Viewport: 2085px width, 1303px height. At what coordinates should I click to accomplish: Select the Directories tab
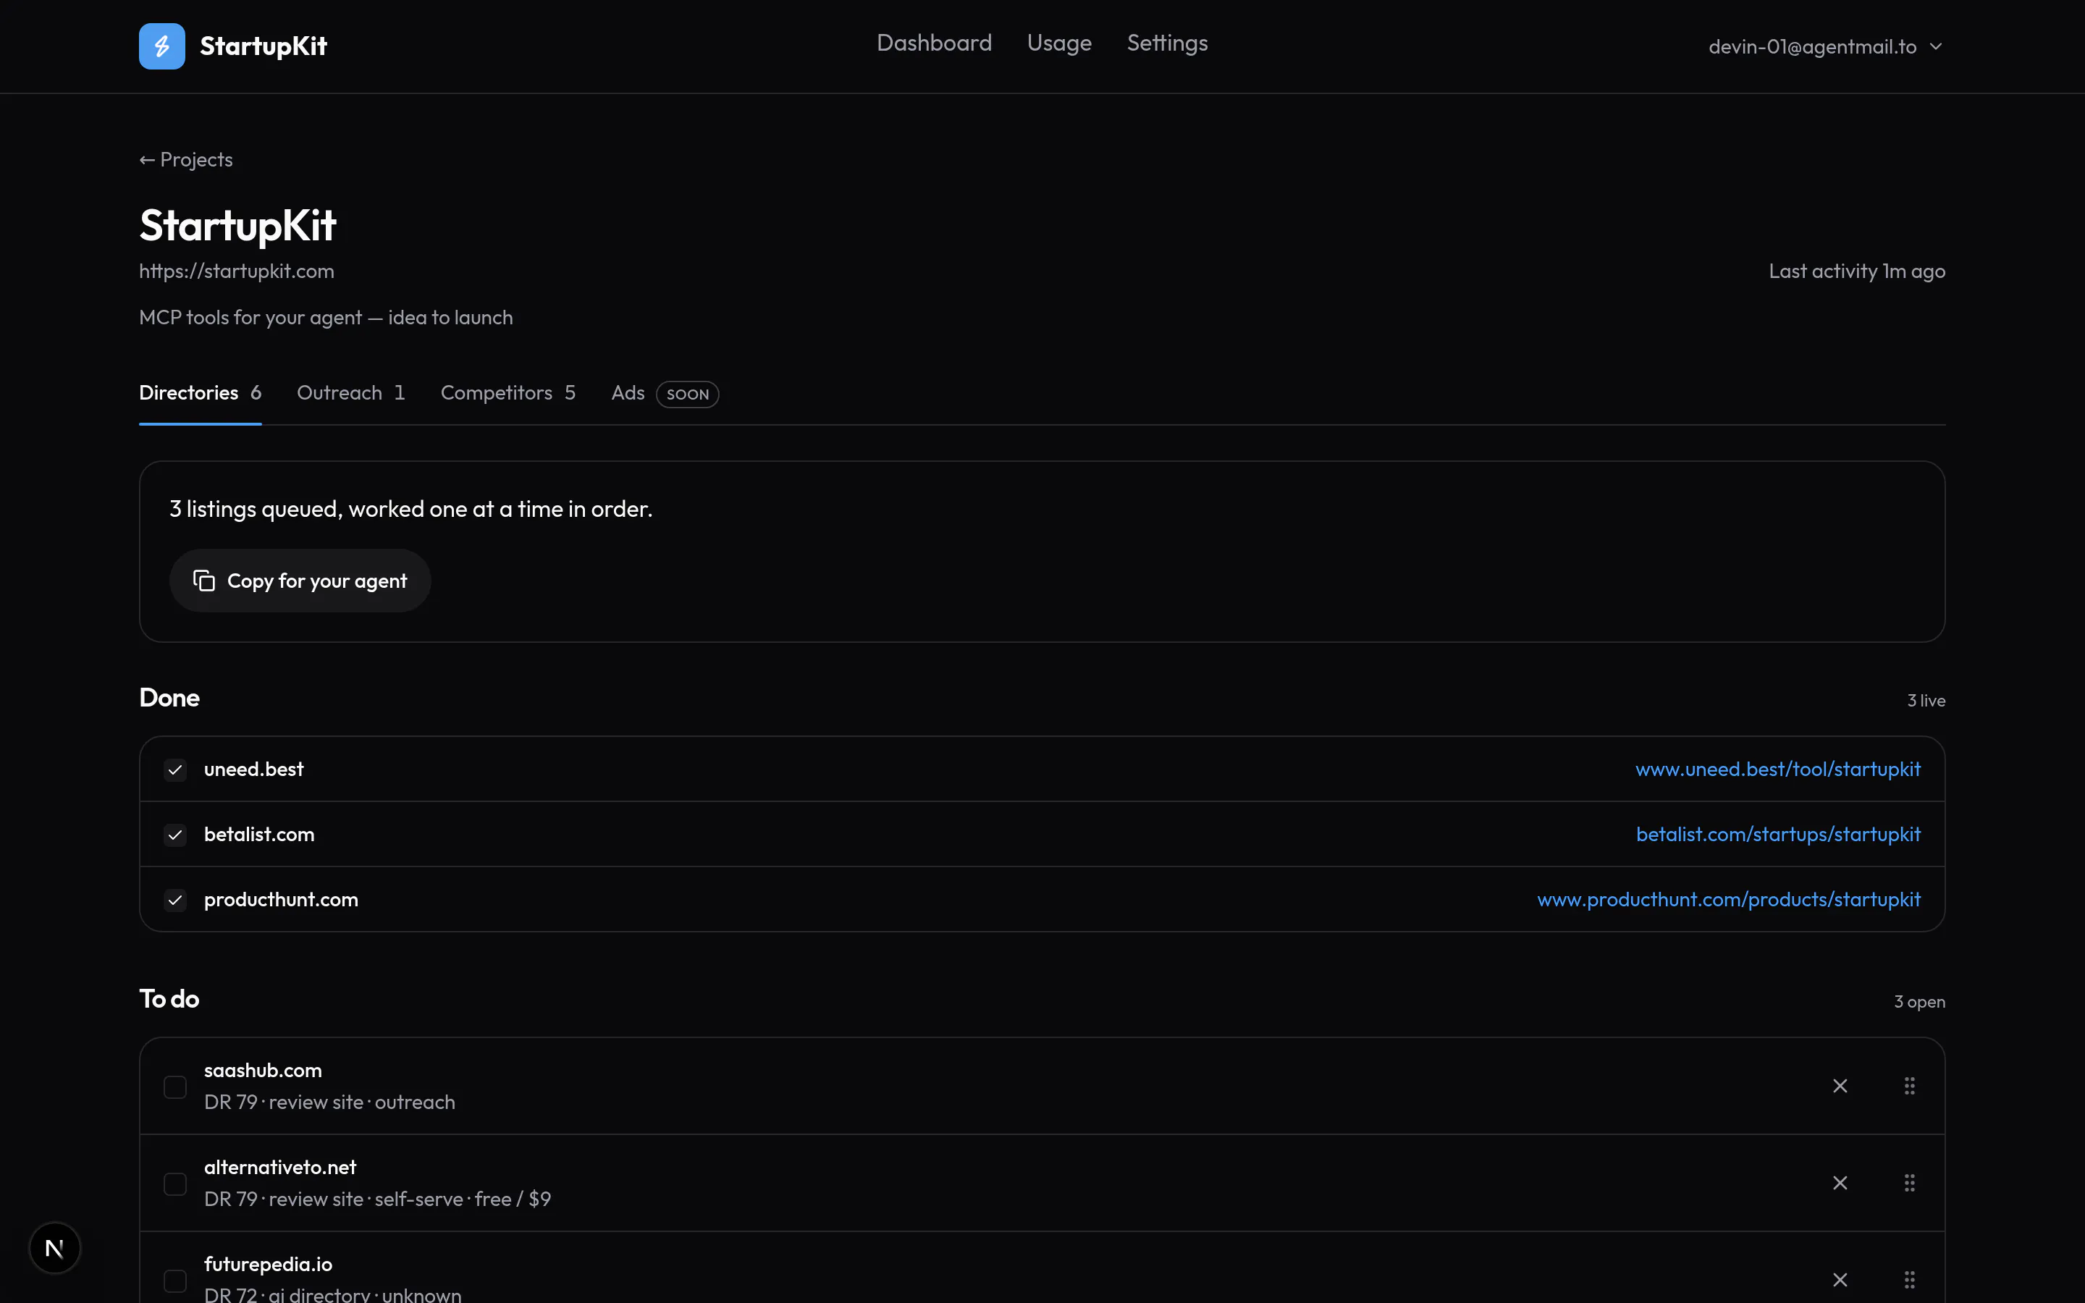pos(200,393)
